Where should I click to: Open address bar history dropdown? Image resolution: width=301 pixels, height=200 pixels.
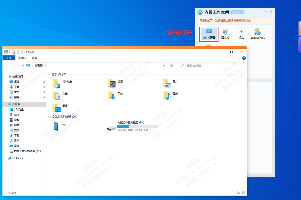tap(164, 65)
